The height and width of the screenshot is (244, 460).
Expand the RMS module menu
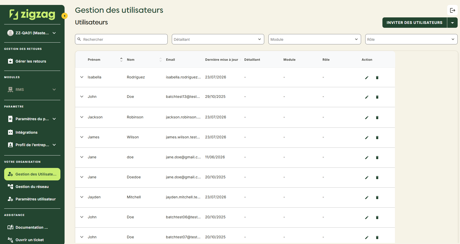pyautogui.click(x=32, y=90)
